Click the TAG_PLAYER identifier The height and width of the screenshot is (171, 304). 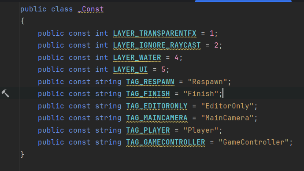tap(148, 130)
